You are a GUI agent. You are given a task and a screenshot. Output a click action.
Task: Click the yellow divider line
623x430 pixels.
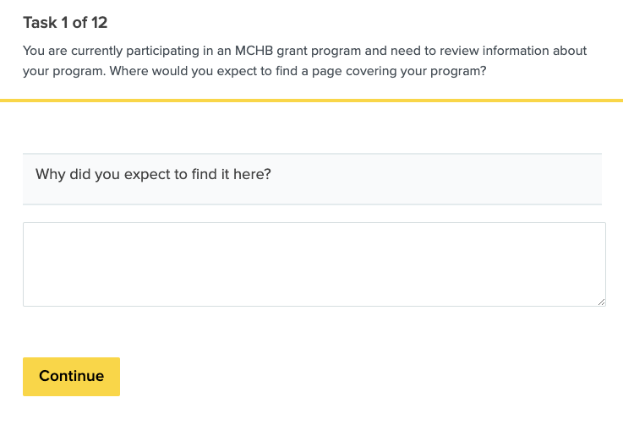pyautogui.click(x=311, y=100)
